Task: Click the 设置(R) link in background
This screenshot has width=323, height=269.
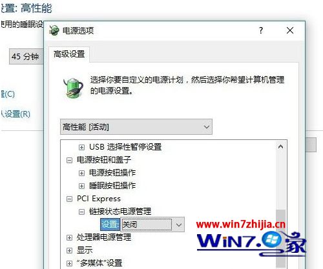Action: click(15, 114)
